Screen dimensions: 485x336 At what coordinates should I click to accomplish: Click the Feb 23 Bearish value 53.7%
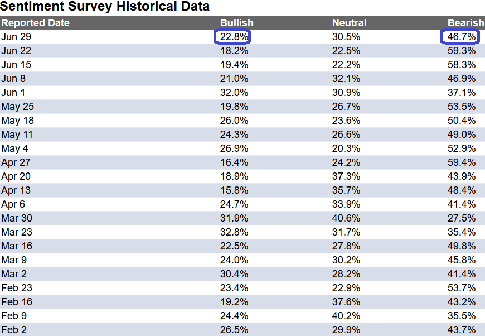click(x=462, y=287)
